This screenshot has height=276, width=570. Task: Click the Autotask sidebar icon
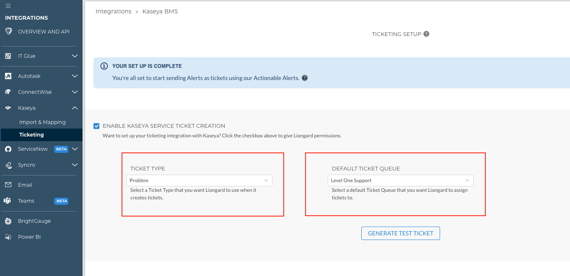coord(8,76)
